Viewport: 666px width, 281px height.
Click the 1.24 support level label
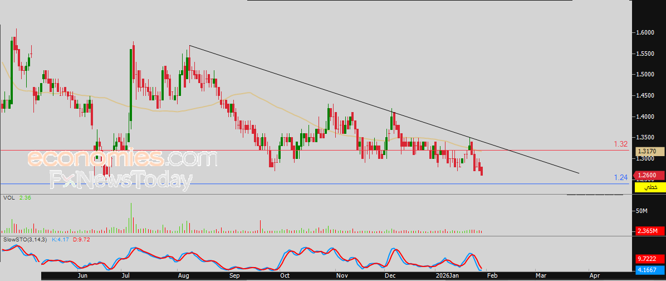click(621, 177)
